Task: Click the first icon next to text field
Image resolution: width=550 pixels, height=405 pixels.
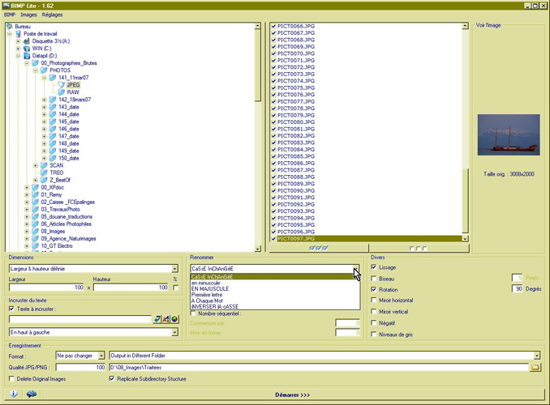Action: pyautogui.click(x=157, y=319)
